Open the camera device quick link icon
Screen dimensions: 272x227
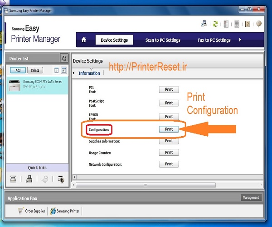click(x=61, y=179)
